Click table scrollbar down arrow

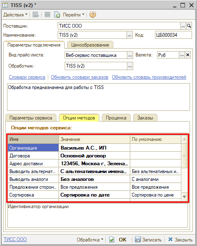point(184,197)
